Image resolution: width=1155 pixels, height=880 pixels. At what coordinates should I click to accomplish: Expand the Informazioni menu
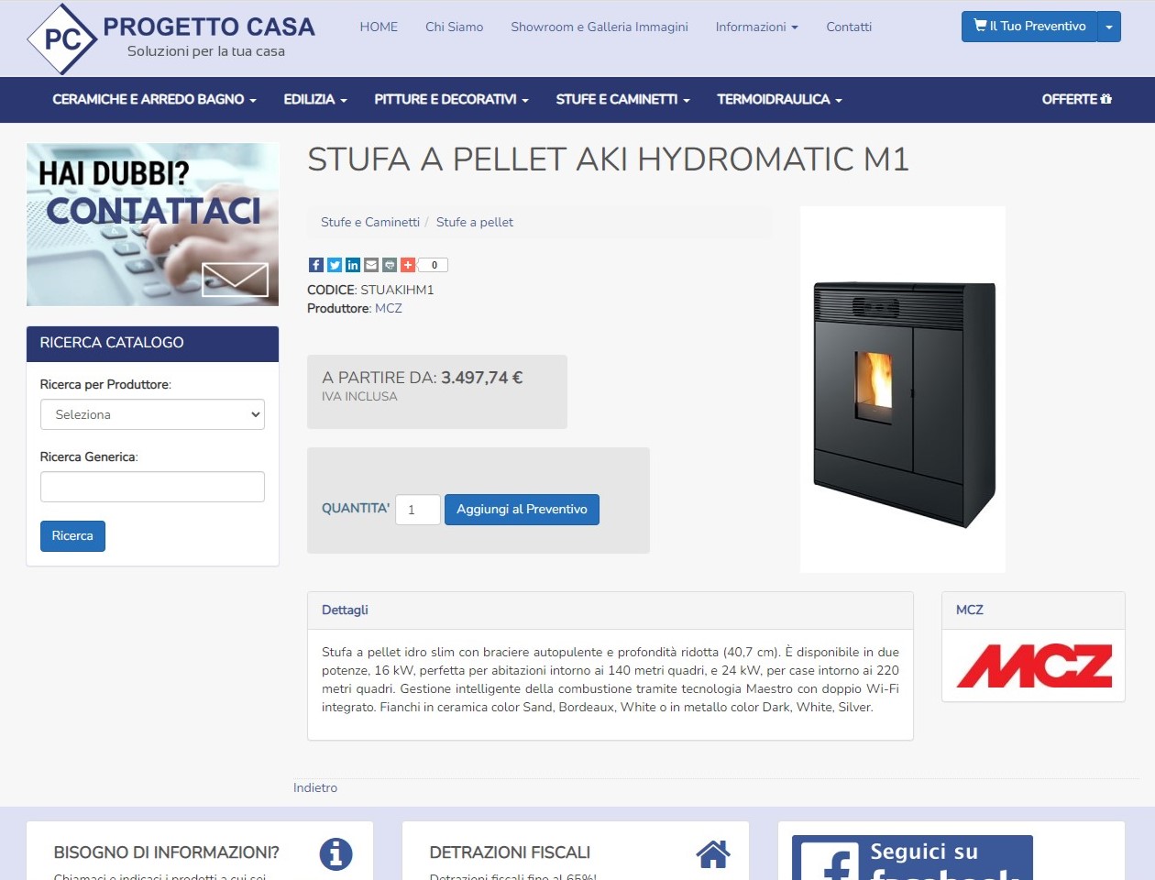pyautogui.click(x=757, y=27)
